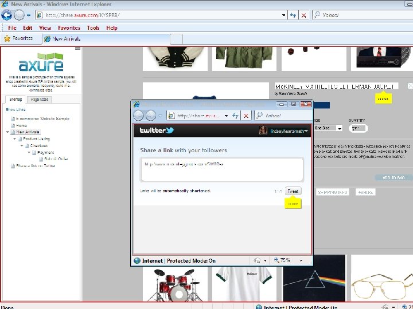413x309 pixels.
Task: Click the tweet link text box
Action: click(222, 169)
